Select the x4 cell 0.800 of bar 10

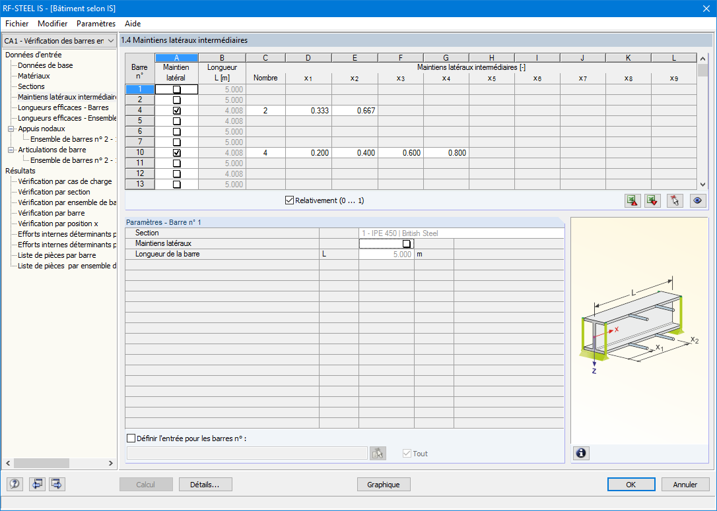[x=446, y=153]
